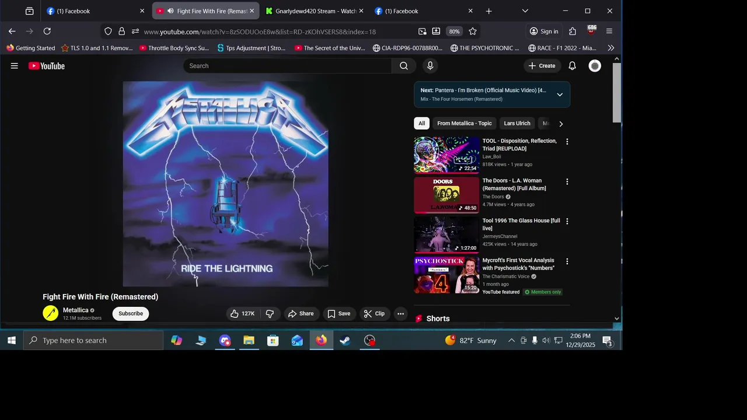
Task: Open Throttle Body Sync bookmark
Action: (x=173, y=48)
